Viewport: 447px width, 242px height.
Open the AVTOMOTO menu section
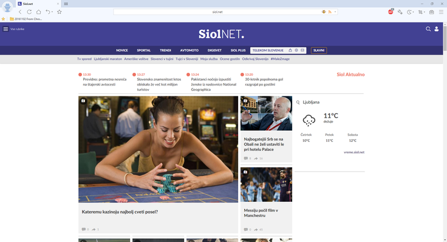189,50
